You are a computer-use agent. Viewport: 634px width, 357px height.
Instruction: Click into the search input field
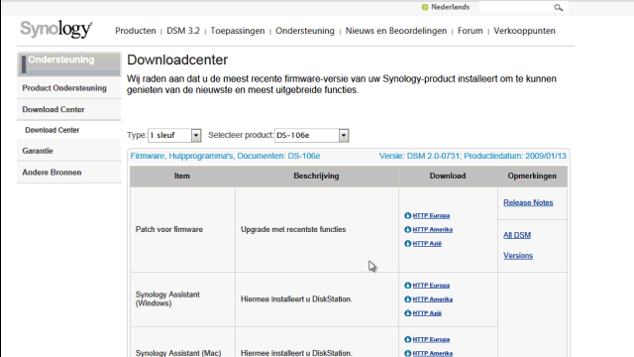[516, 7]
